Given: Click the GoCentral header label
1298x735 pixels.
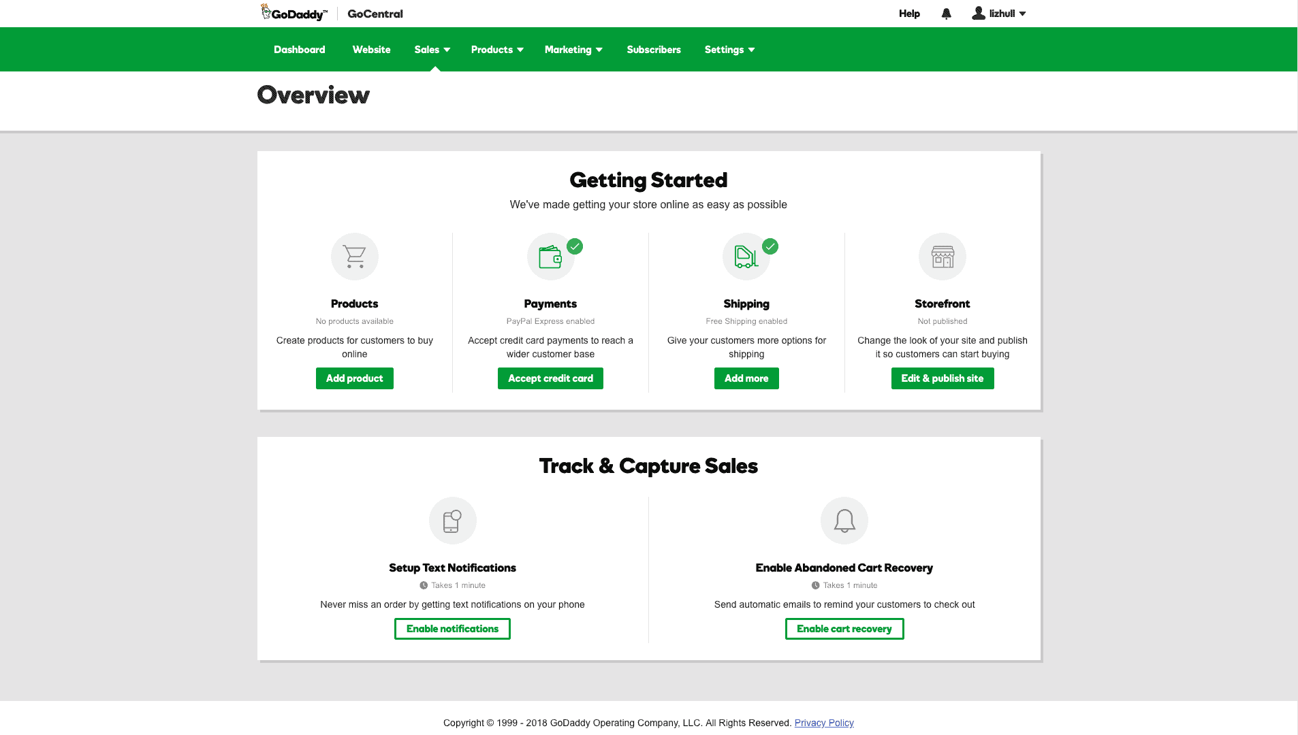Looking at the screenshot, I should (x=375, y=14).
